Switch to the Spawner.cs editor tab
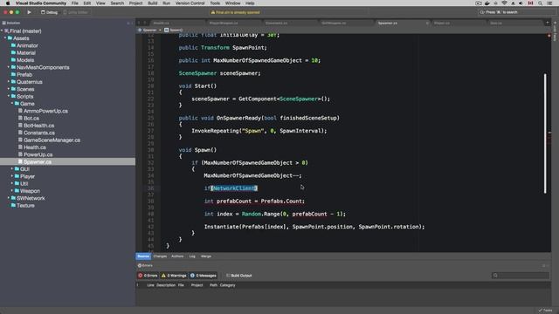Image resolution: width=559 pixels, height=314 pixels. [x=402, y=23]
